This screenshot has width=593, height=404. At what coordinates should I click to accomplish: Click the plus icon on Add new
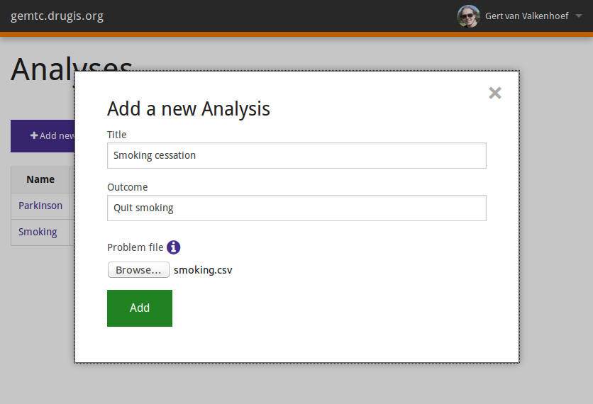pos(34,135)
